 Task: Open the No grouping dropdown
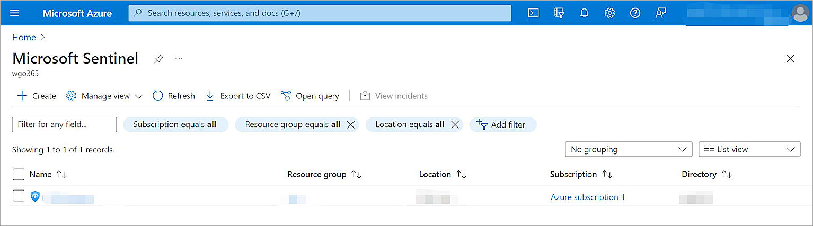[x=629, y=149]
